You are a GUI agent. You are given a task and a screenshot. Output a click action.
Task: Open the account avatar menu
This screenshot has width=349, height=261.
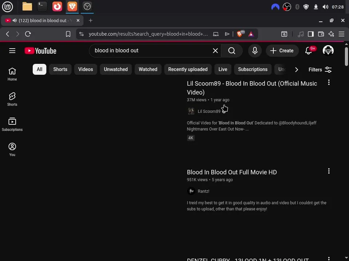coord(328,51)
